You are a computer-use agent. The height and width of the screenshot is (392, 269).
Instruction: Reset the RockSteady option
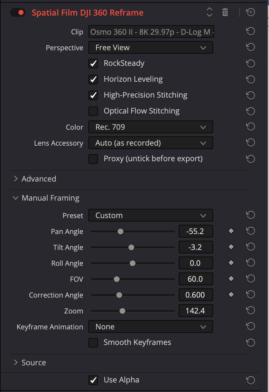[x=251, y=63]
